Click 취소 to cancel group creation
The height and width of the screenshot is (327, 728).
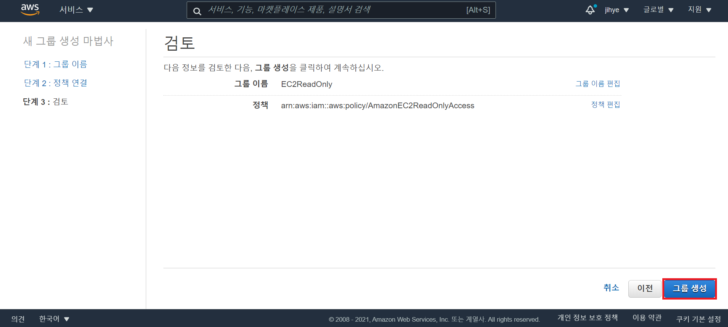[x=611, y=288]
